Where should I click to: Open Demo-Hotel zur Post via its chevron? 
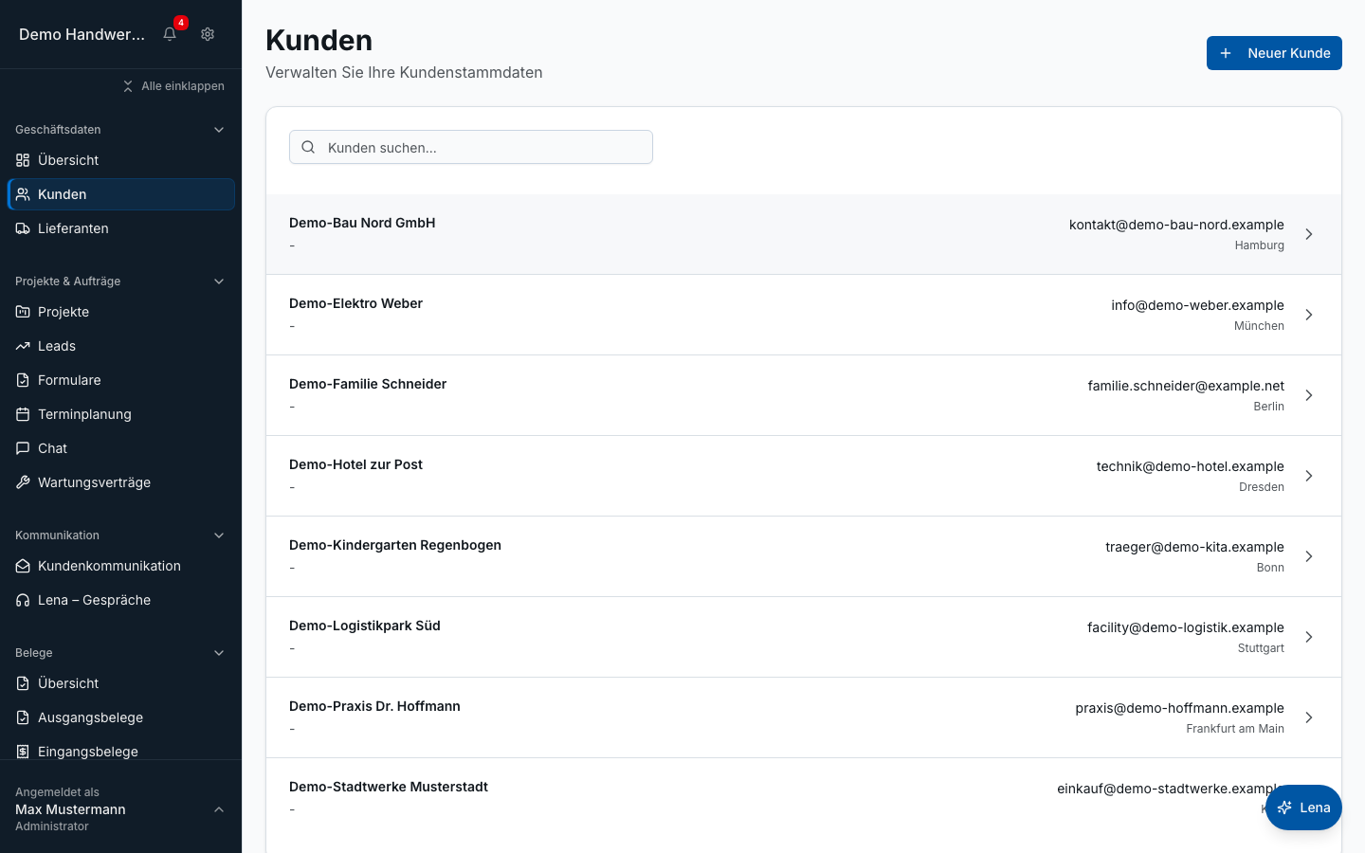click(x=1308, y=476)
